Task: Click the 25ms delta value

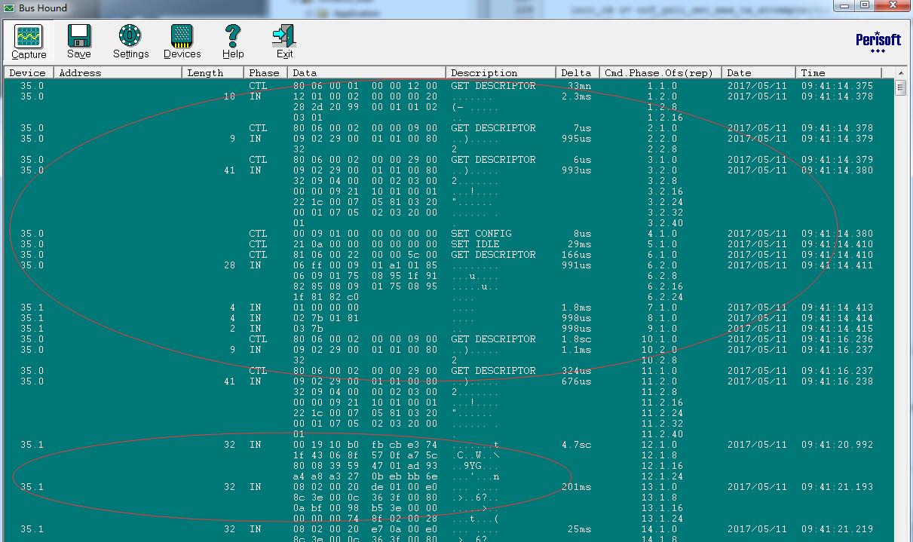Action: tap(579, 529)
